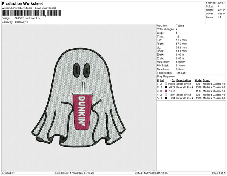
Task: Click the black swatch in row 2
Action: (166, 87)
